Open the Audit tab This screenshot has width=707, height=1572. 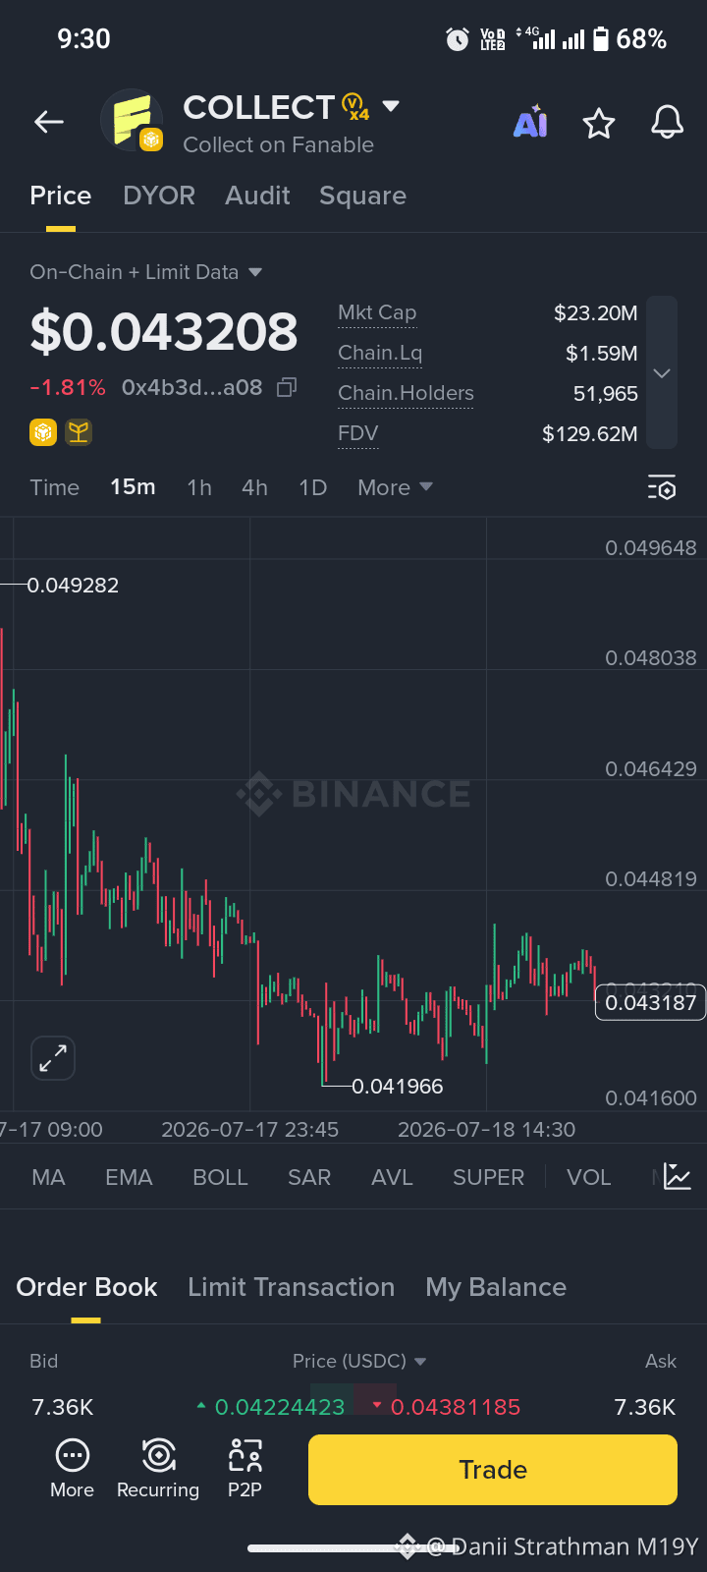pyautogui.click(x=257, y=196)
